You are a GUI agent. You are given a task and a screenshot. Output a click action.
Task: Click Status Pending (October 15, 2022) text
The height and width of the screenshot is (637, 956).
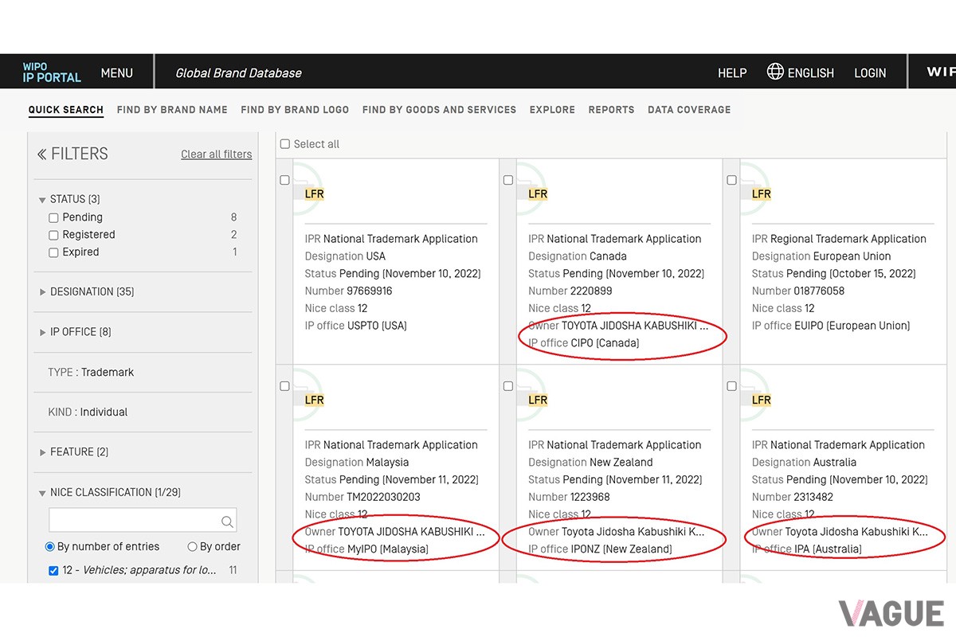pos(834,273)
